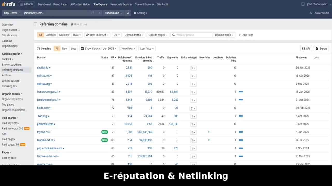
Task: Open the UGC filter dropdown
Action: 77,35
